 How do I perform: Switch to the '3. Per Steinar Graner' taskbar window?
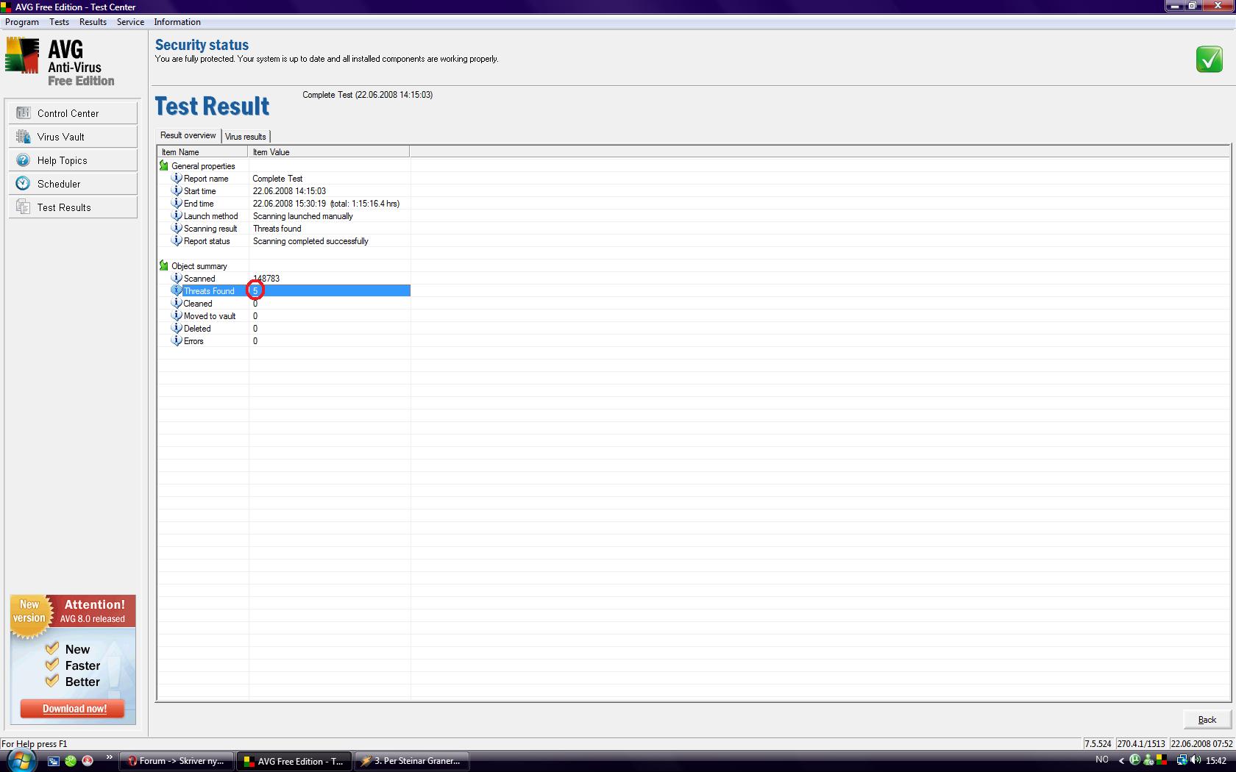tap(412, 761)
